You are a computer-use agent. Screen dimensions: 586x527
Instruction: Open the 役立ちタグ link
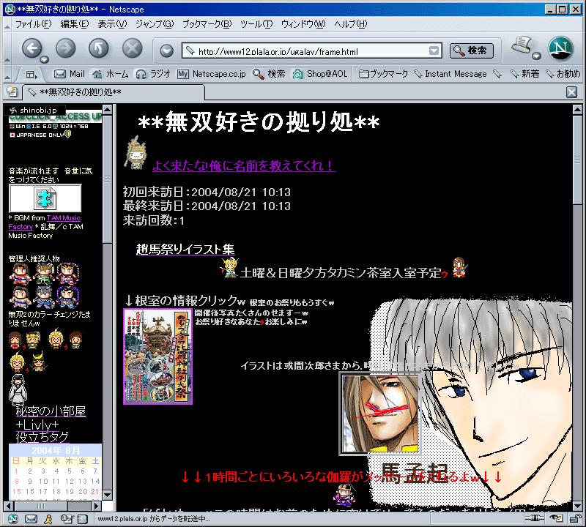coord(42,437)
